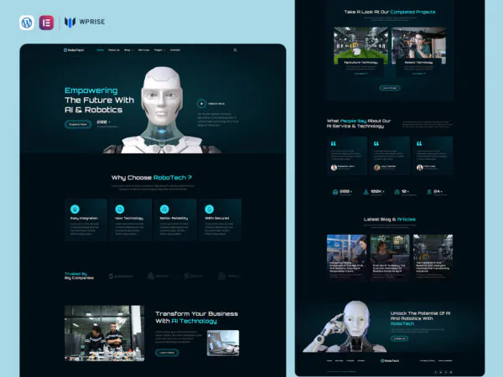Click the RoboTech logo in footer
Viewport: 503px width, 377px height.
coord(390,360)
